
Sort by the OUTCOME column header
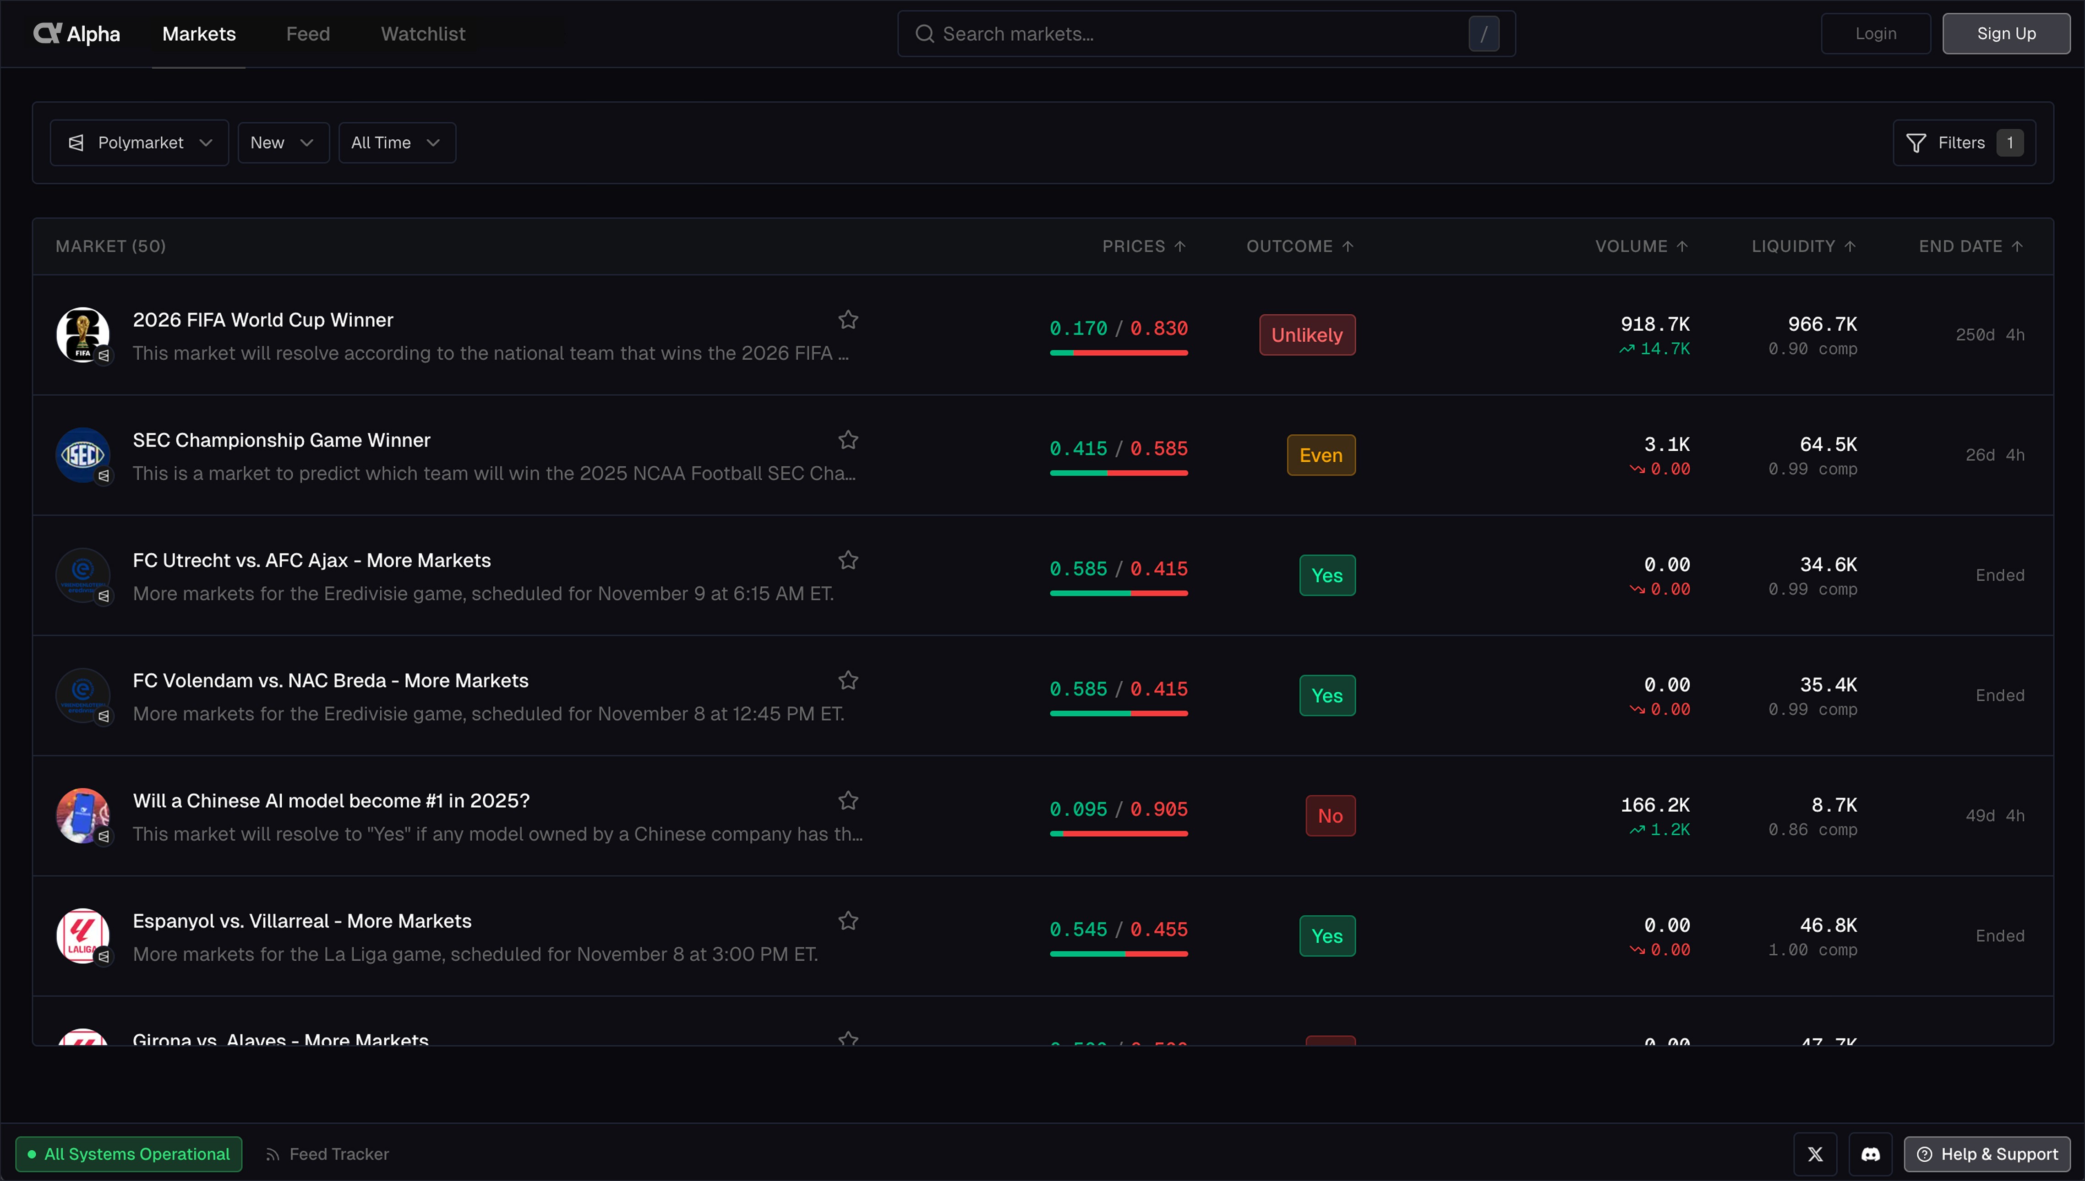coord(1300,246)
